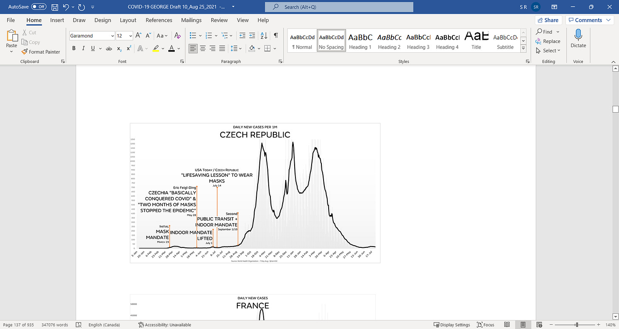Click the Czech Republic chart image
Image resolution: width=619 pixels, height=329 pixels.
pos(255,193)
